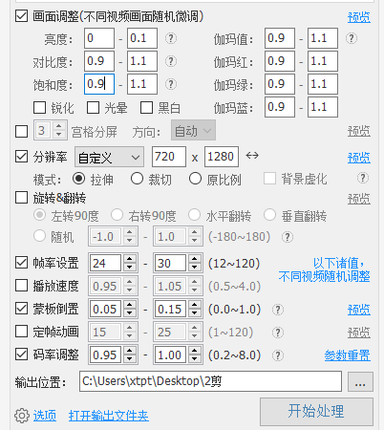Viewport: 384px width, 430px height.
Task: Click help icon in 码率调整 row
Action: tap(278, 355)
